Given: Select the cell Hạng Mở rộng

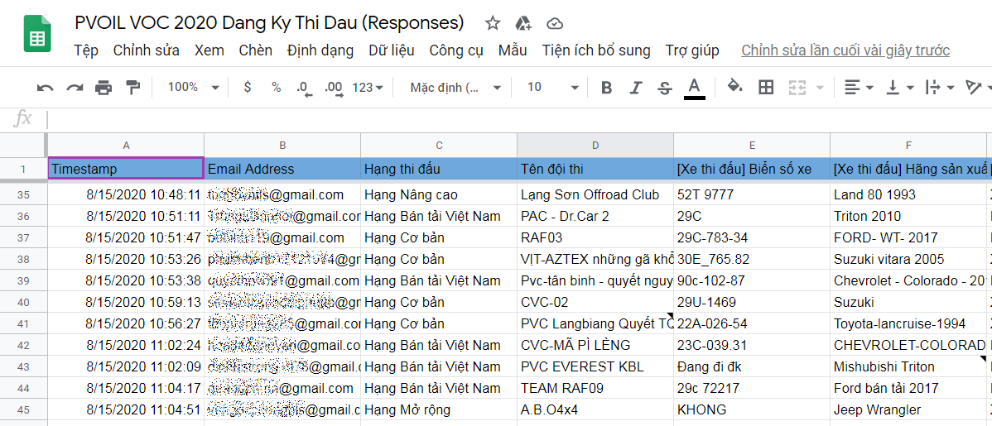Looking at the screenshot, I should tap(439, 409).
